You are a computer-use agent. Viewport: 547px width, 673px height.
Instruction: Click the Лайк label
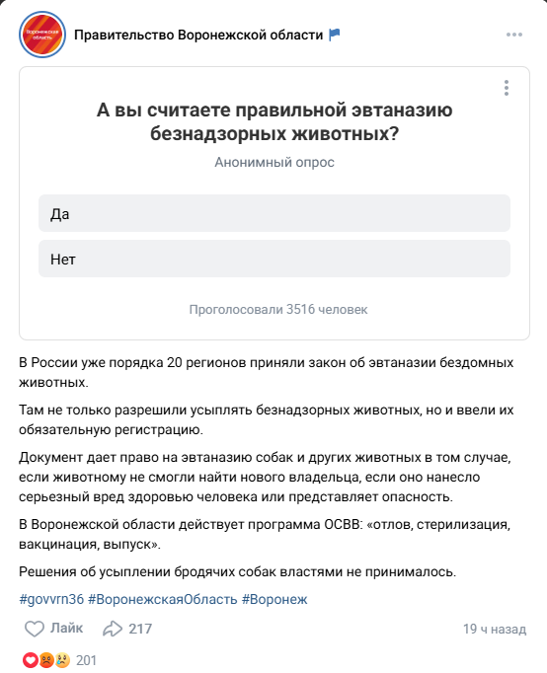pyautogui.click(x=66, y=628)
